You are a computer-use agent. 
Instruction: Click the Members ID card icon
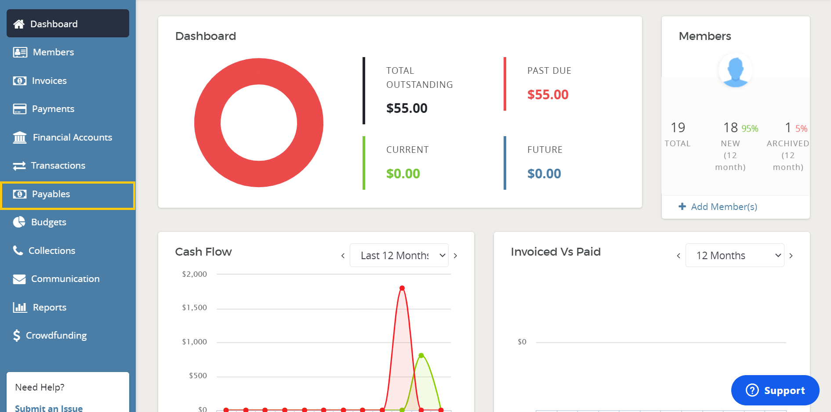click(x=20, y=52)
